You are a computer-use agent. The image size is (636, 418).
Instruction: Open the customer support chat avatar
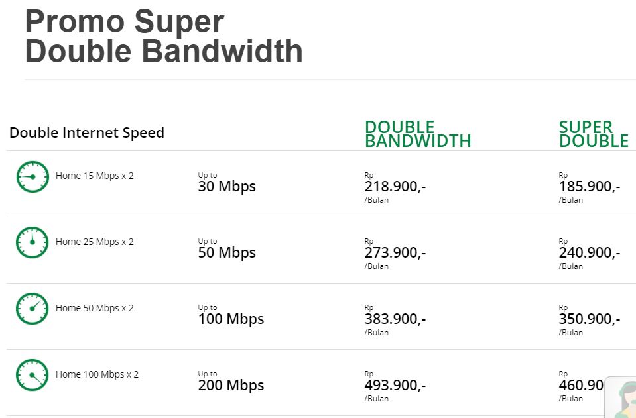click(x=621, y=397)
